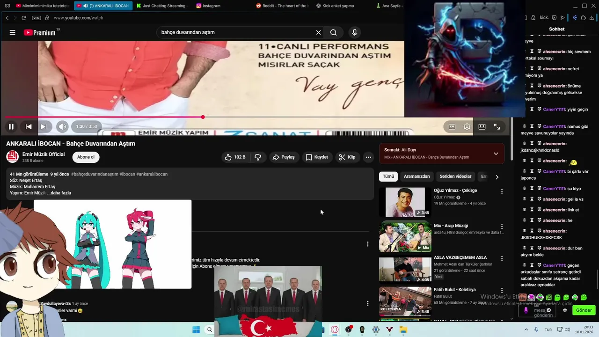Image resolution: width=599 pixels, height=337 pixels.
Task: Select the Seriden videolar filter chip
Action: 455,176
